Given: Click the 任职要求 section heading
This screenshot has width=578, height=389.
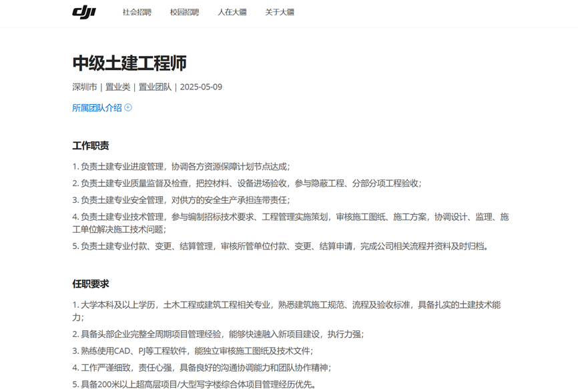Looking at the screenshot, I should [91, 284].
